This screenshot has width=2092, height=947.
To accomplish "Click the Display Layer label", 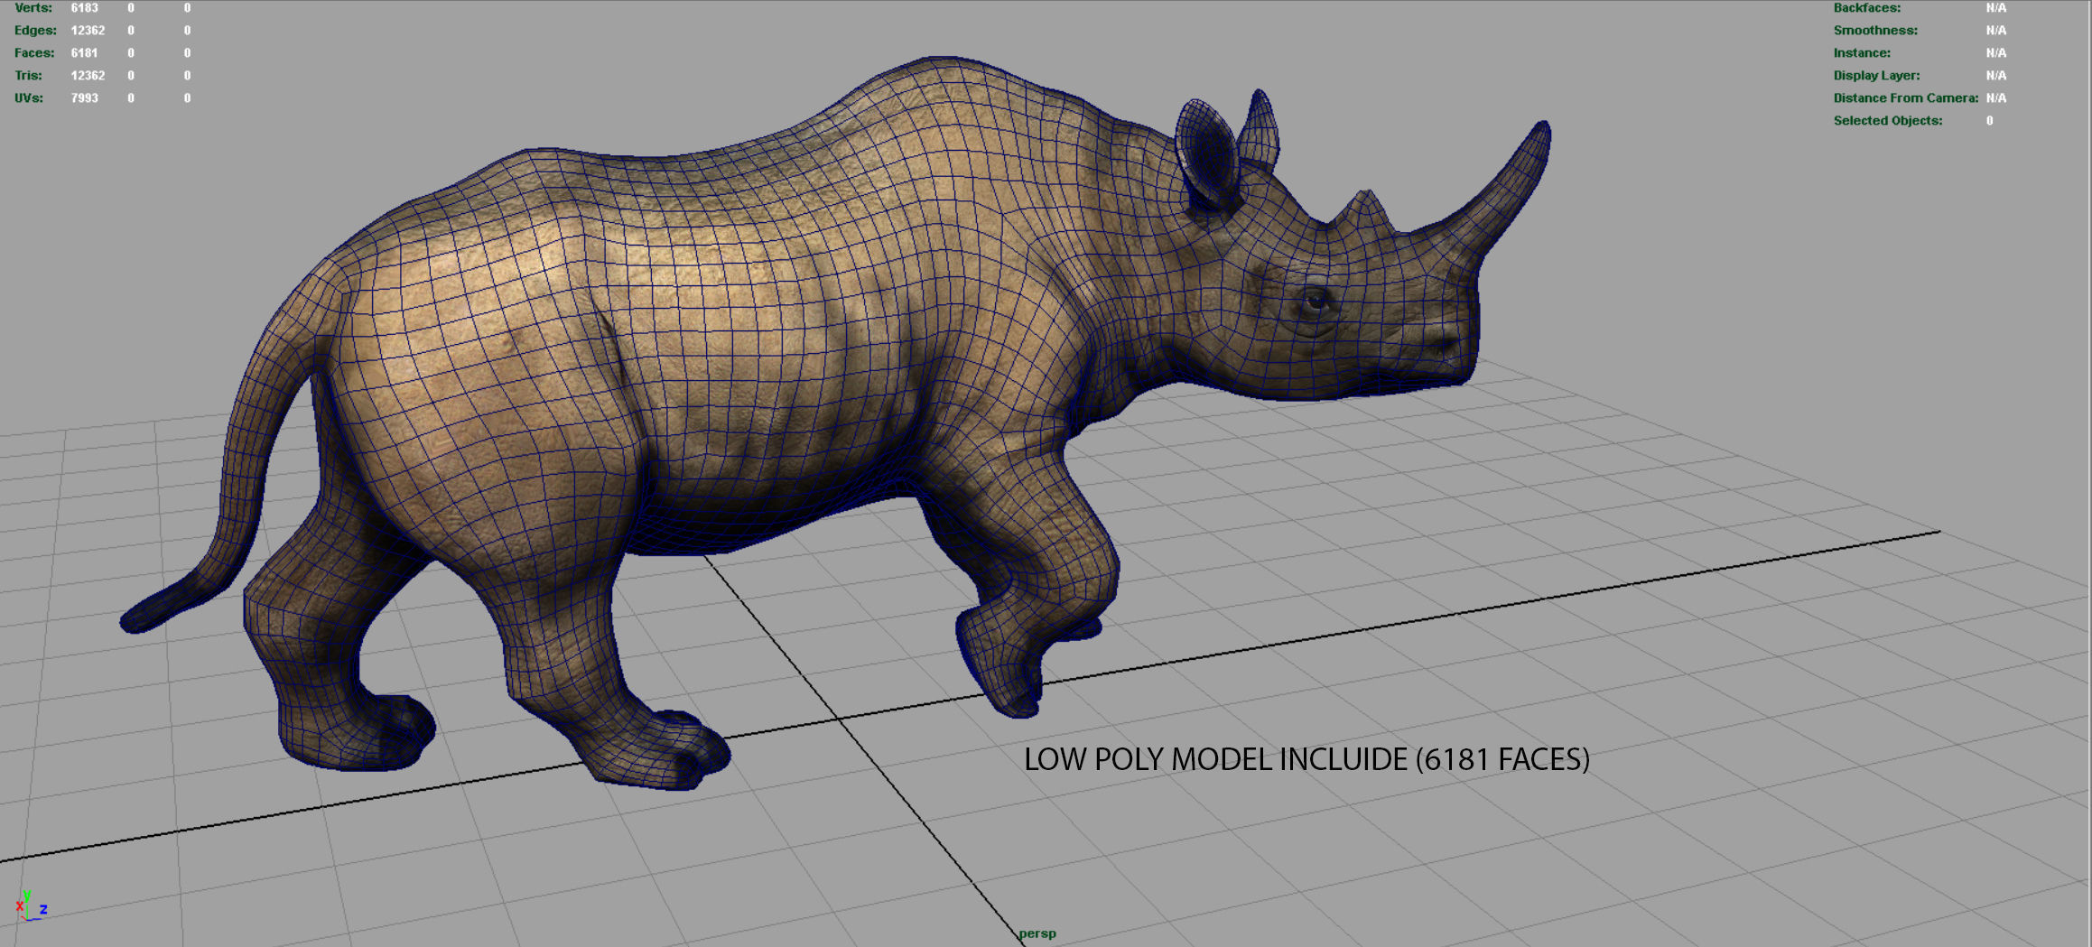I will coord(1876,76).
